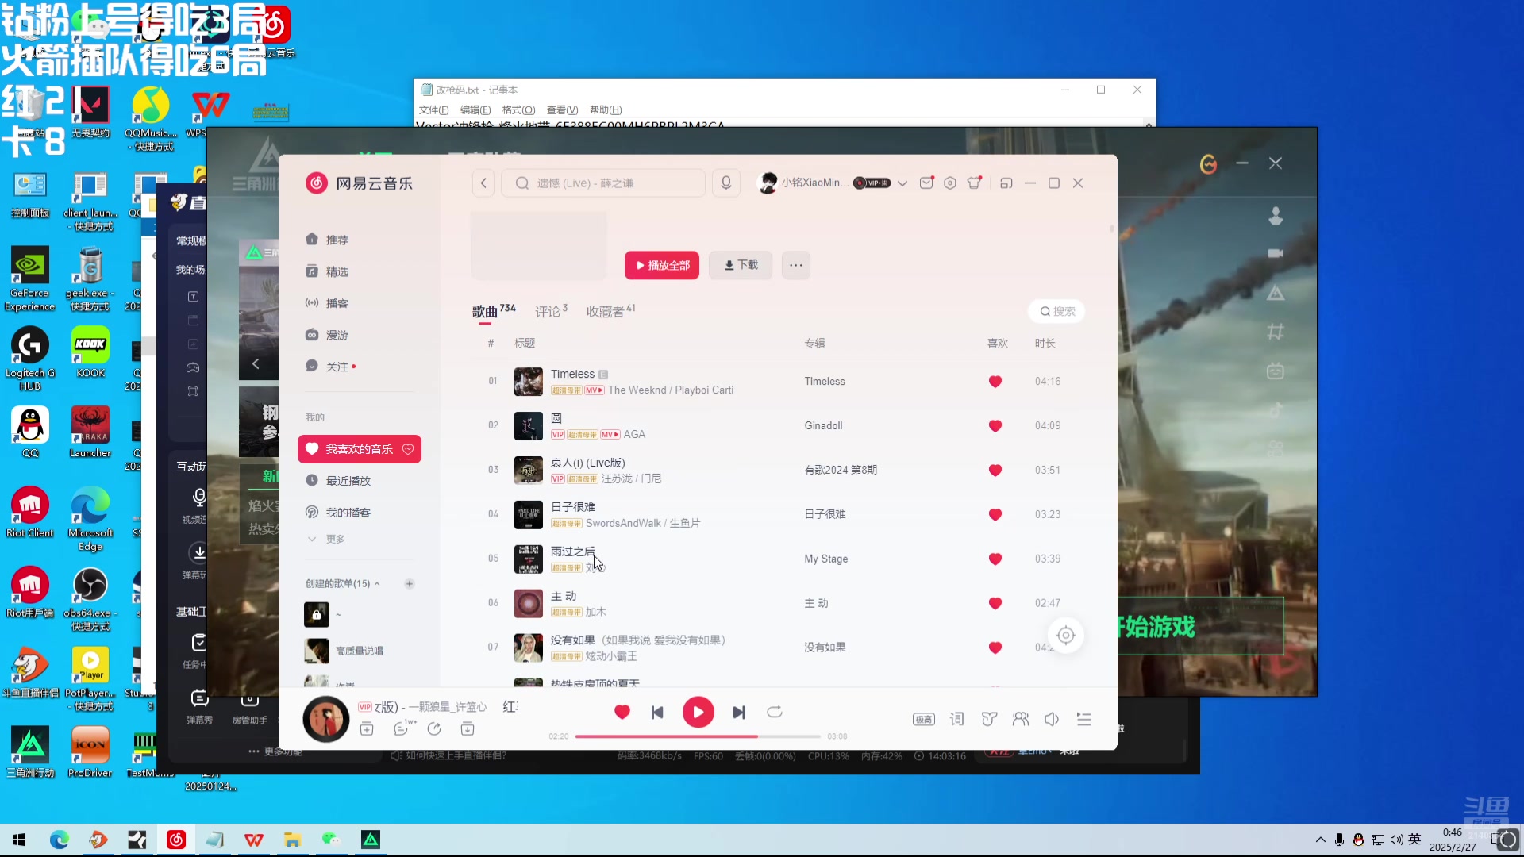Open the lyrics panel icon

[x=957, y=719]
